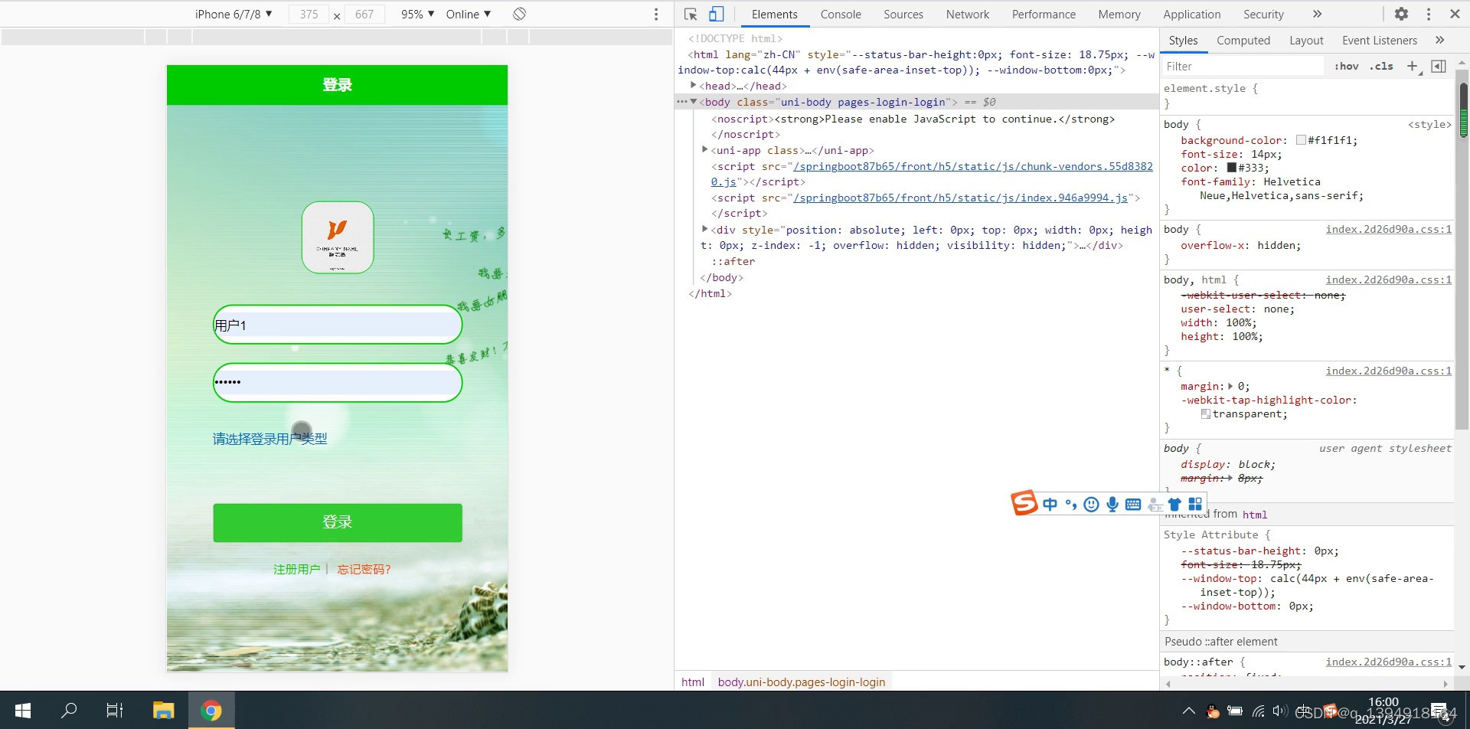Open index.2d26d90a.css:1 link for overflow-x rule
This screenshot has width=1470, height=729.
click(x=1388, y=229)
